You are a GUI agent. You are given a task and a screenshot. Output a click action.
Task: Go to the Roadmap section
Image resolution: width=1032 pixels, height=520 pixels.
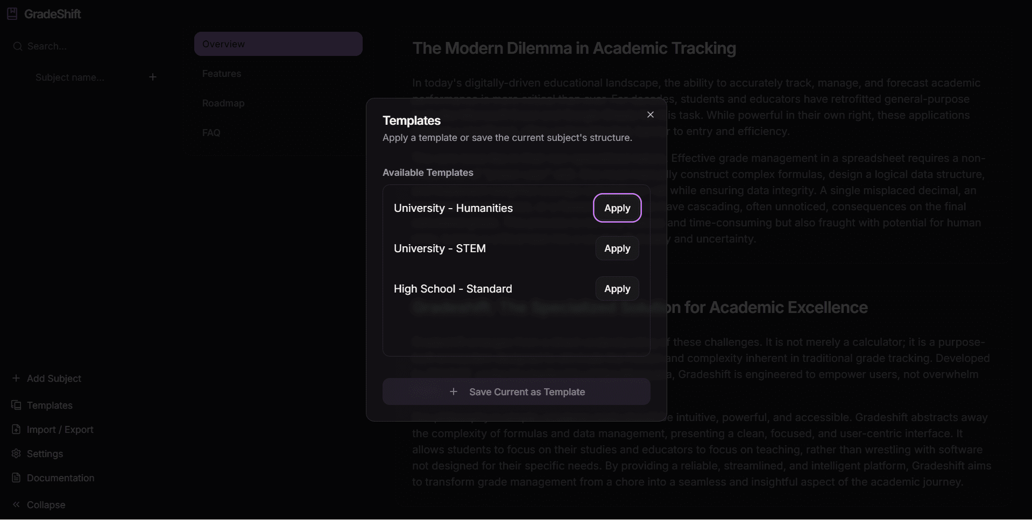pyautogui.click(x=223, y=103)
